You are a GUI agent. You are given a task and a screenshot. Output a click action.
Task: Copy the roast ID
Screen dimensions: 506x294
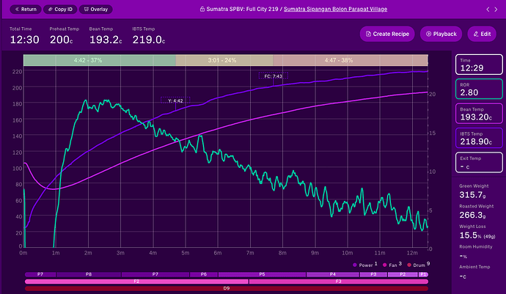[62, 10]
